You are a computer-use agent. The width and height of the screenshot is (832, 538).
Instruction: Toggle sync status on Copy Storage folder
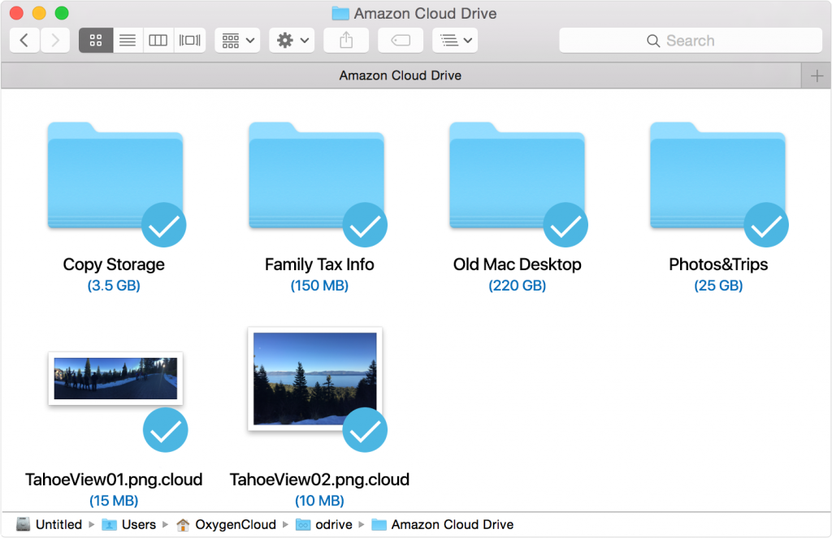163,226
